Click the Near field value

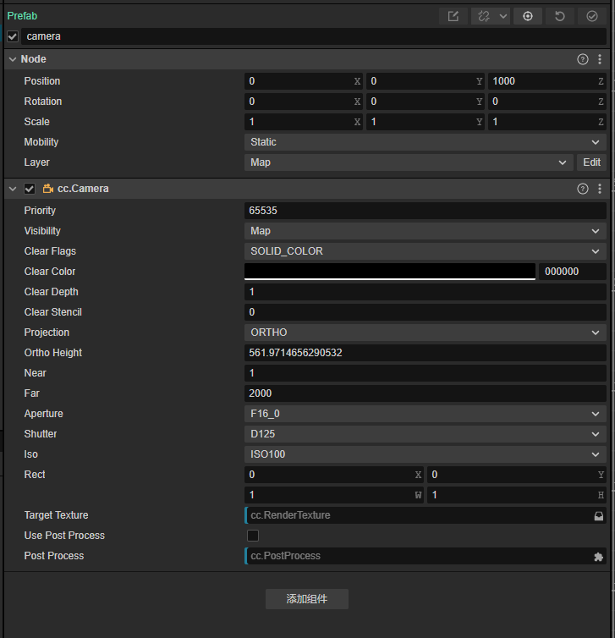[x=425, y=373]
